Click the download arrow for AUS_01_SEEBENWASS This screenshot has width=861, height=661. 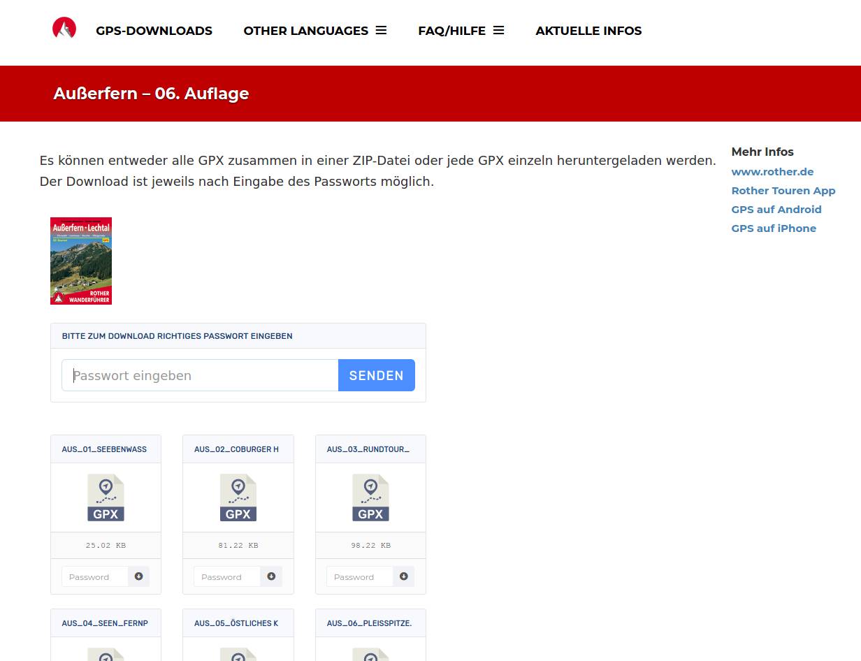[138, 576]
